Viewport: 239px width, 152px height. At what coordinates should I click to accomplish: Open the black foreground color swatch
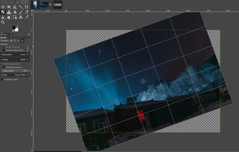click(14, 27)
